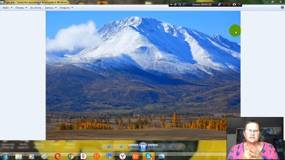Open the screen recorder dropdown arrow

pos(171,4)
